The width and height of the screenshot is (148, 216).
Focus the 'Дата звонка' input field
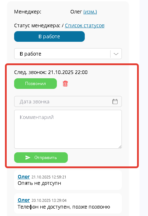coord(68,102)
